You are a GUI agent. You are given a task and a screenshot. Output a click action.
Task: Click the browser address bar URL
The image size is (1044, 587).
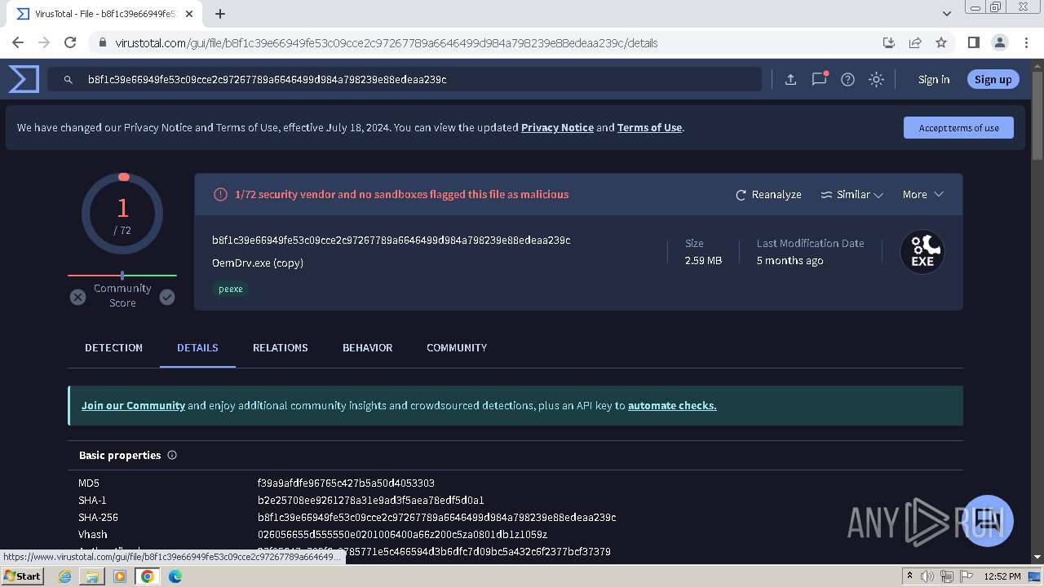(387, 42)
